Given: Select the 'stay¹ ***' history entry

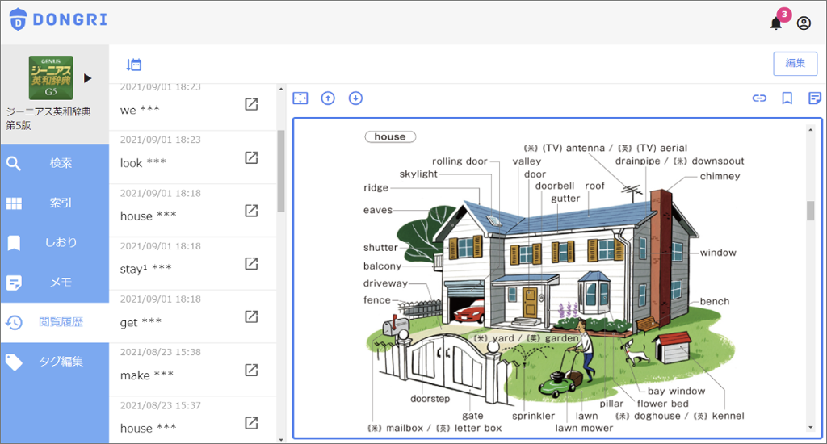Looking at the screenshot, I should [192, 264].
